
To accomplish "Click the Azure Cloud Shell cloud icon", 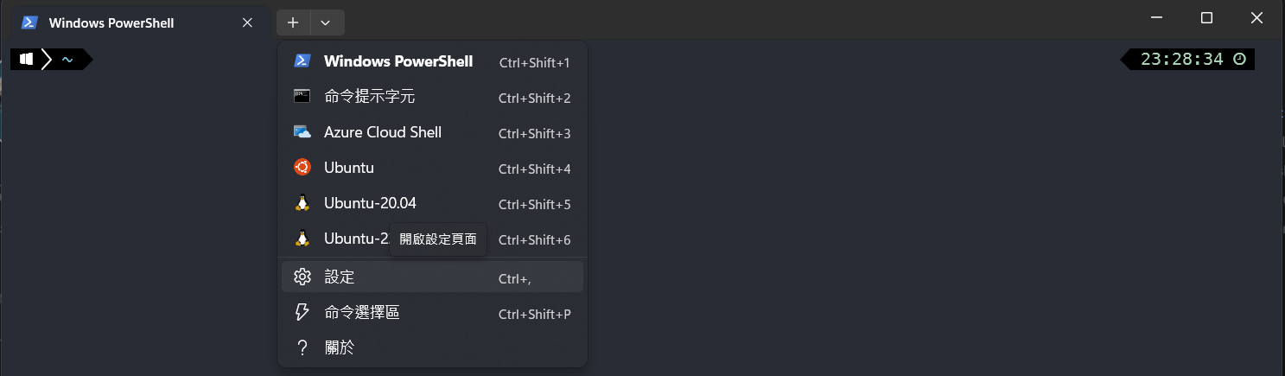I will point(302,132).
